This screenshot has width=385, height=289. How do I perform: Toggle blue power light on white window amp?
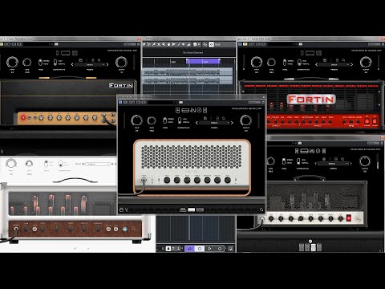coord(125,229)
